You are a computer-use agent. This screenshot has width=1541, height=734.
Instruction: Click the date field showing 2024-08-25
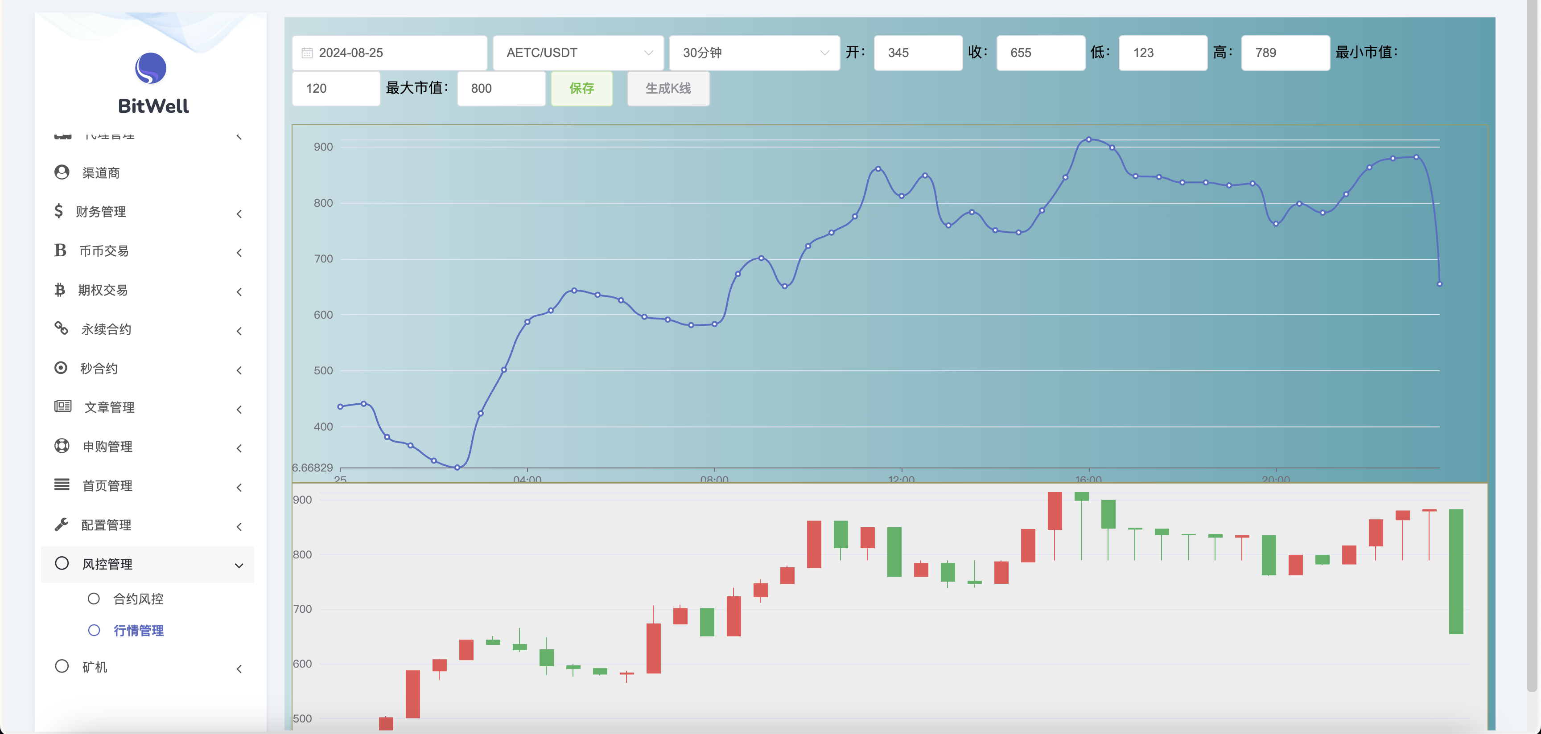coord(389,53)
